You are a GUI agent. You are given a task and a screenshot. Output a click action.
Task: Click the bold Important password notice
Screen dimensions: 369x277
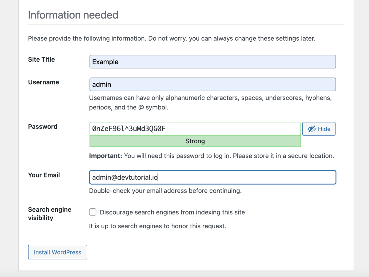[212, 156]
